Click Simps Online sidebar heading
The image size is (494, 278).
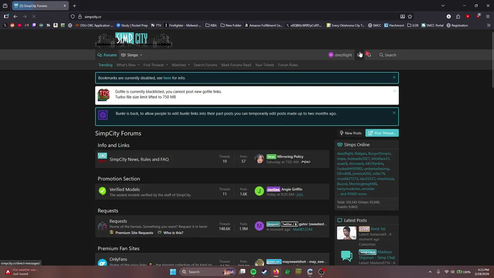point(357,144)
